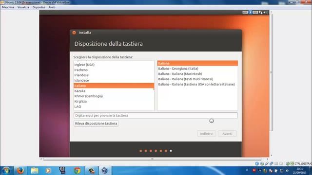Open the Macchina menu
The width and height of the screenshot is (312, 175).
pos(8,7)
